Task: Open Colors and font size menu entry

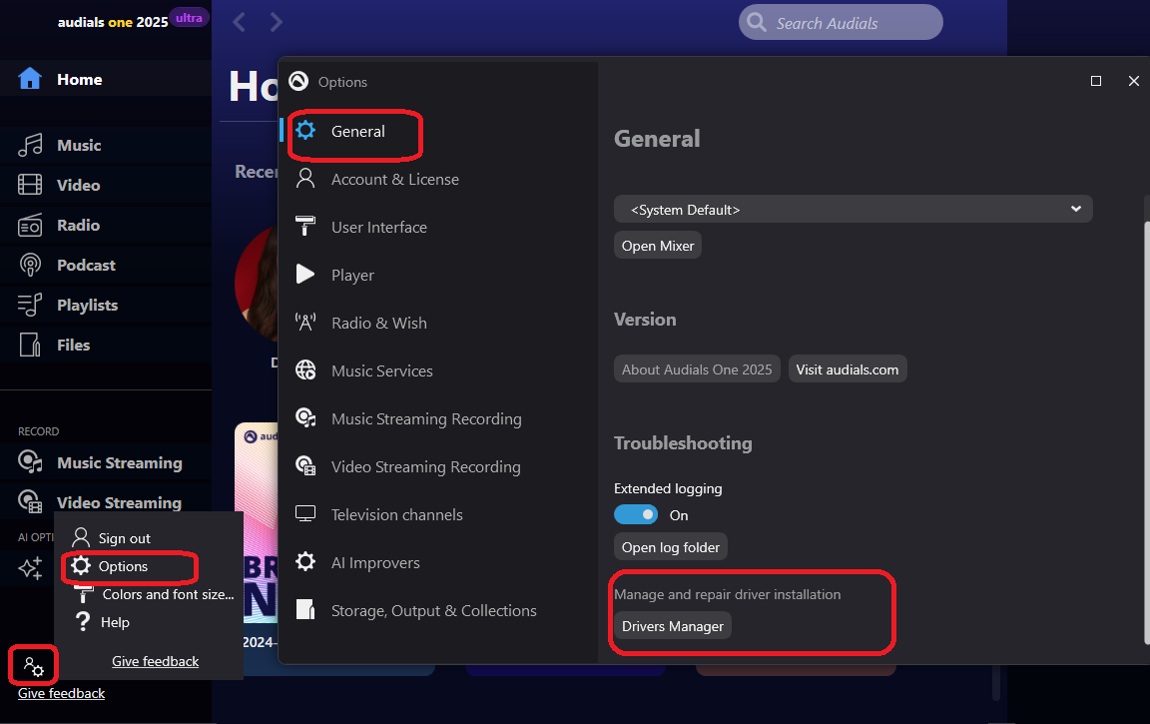Action: (x=168, y=594)
